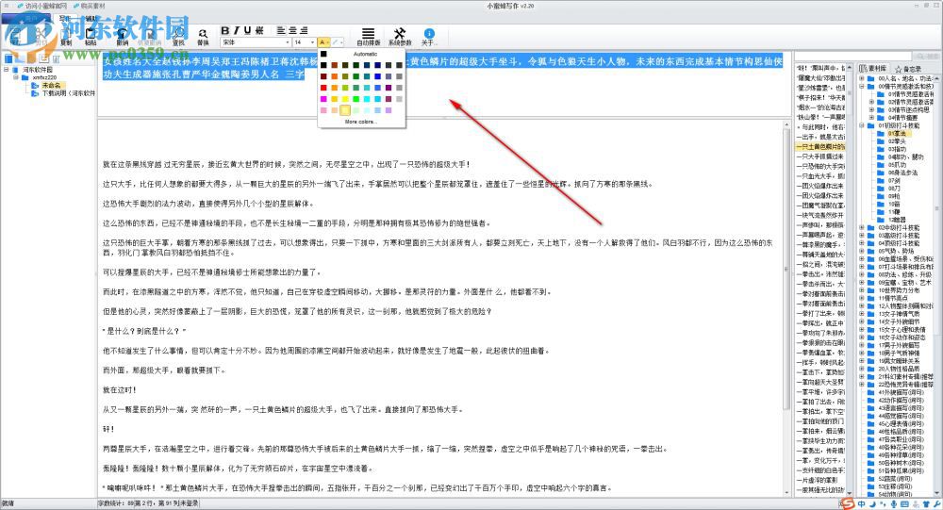
Task: Select list entry 一只血光大手
Action: point(819,176)
